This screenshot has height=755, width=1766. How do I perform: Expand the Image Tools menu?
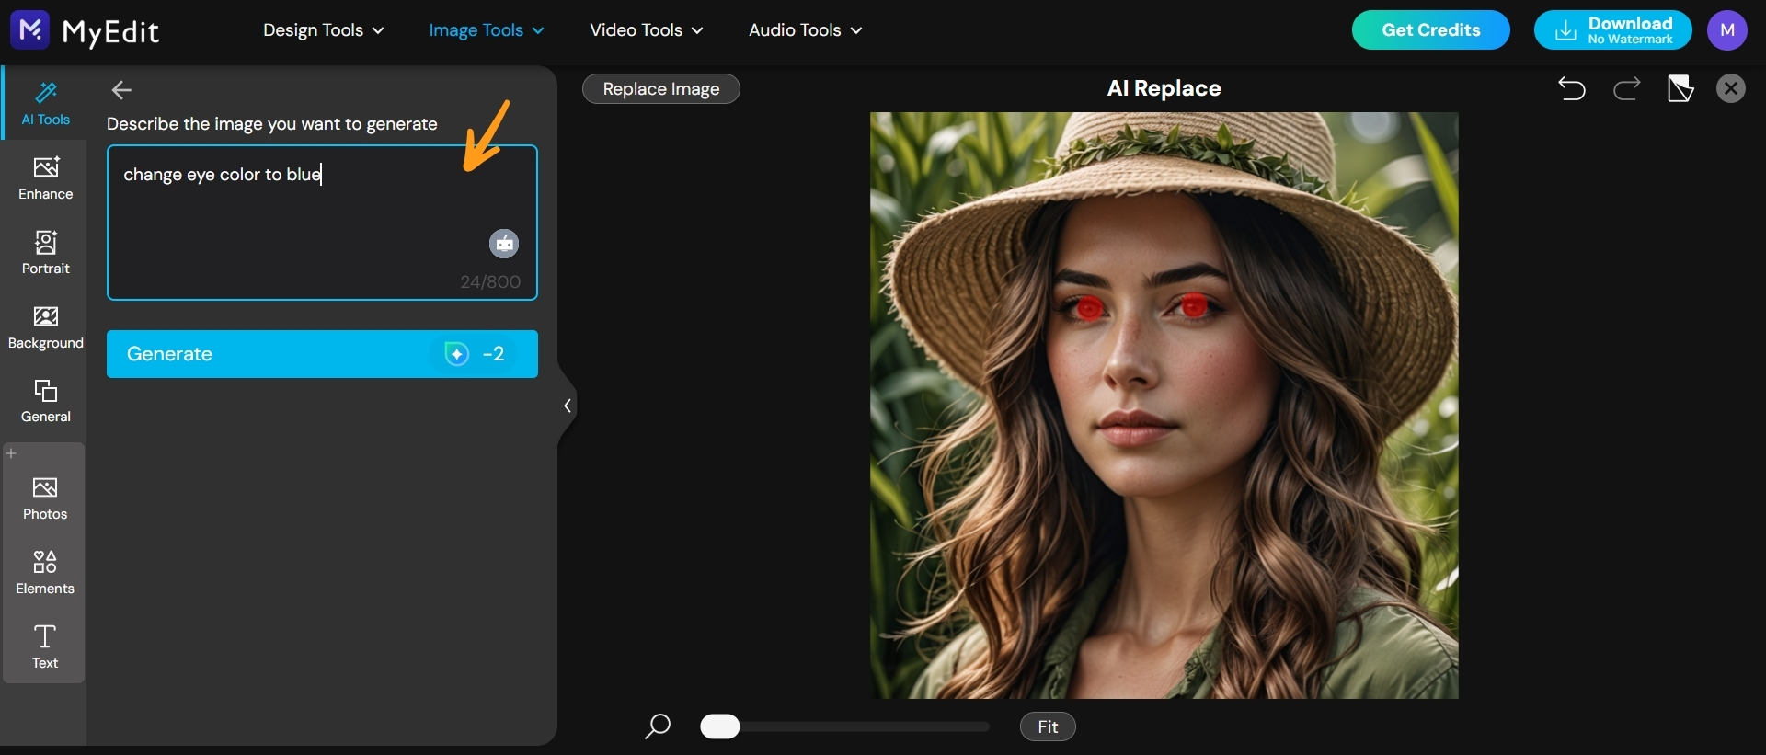[487, 30]
